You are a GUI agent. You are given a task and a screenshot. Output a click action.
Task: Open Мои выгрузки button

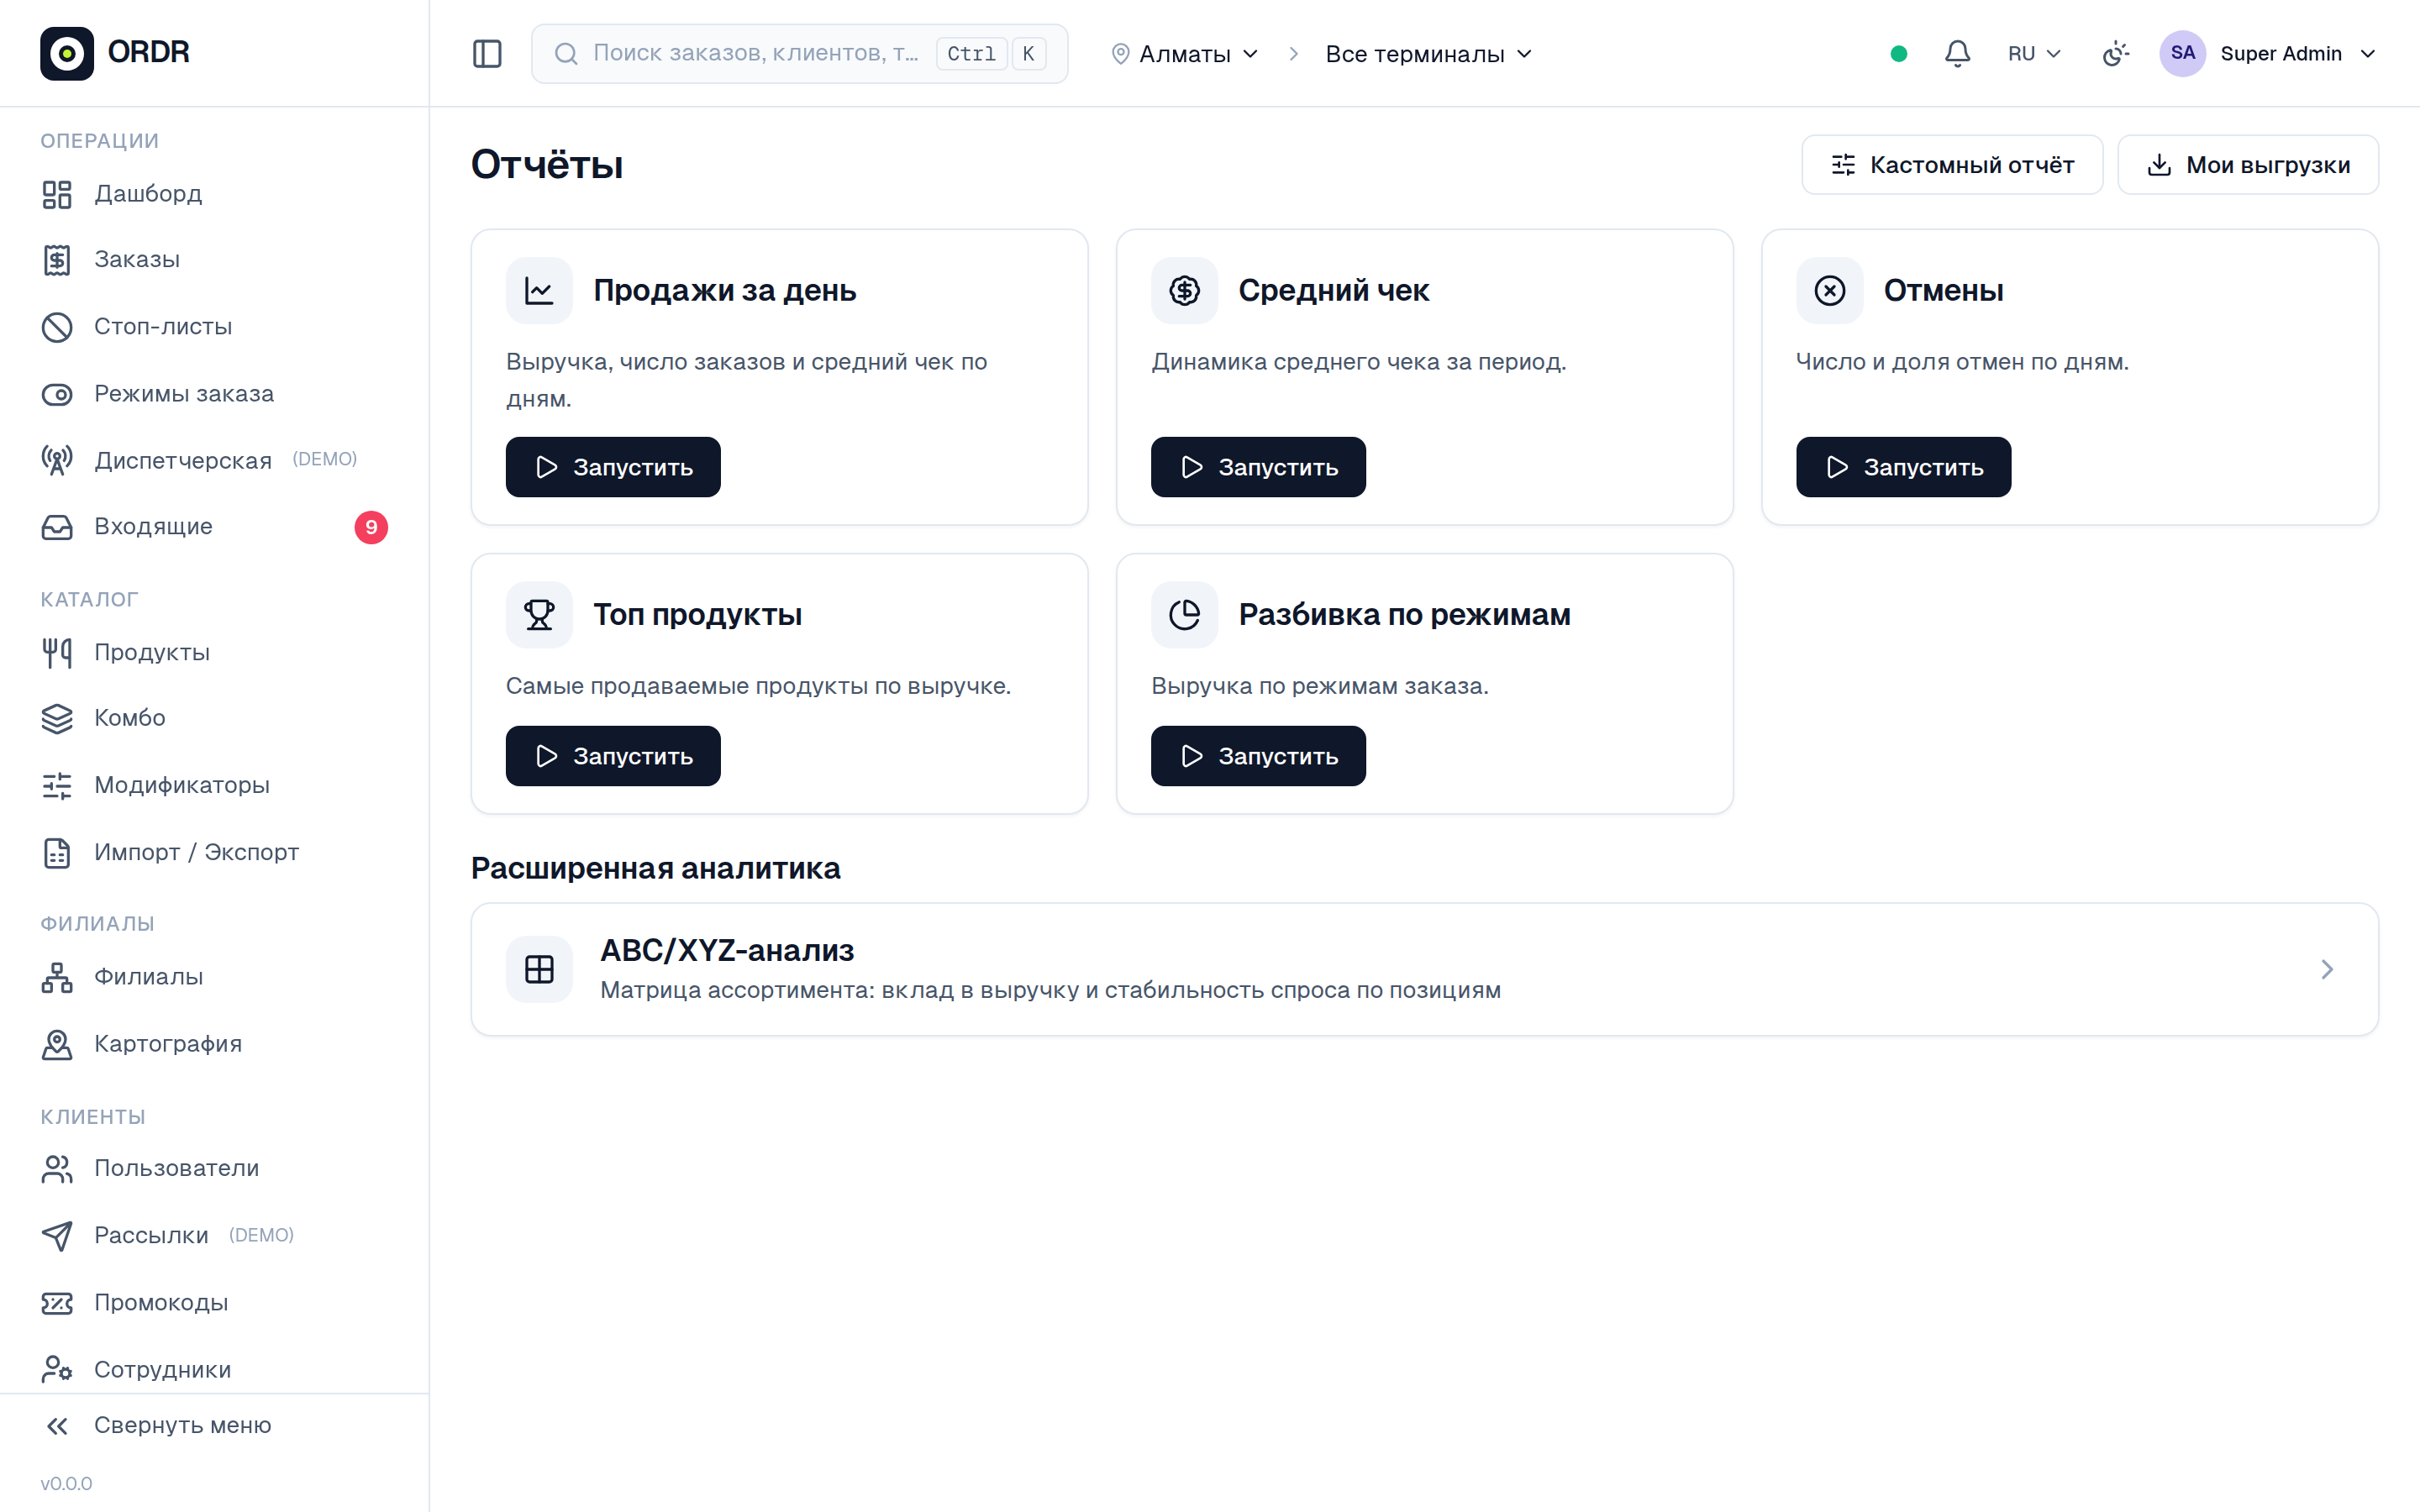click(2248, 165)
